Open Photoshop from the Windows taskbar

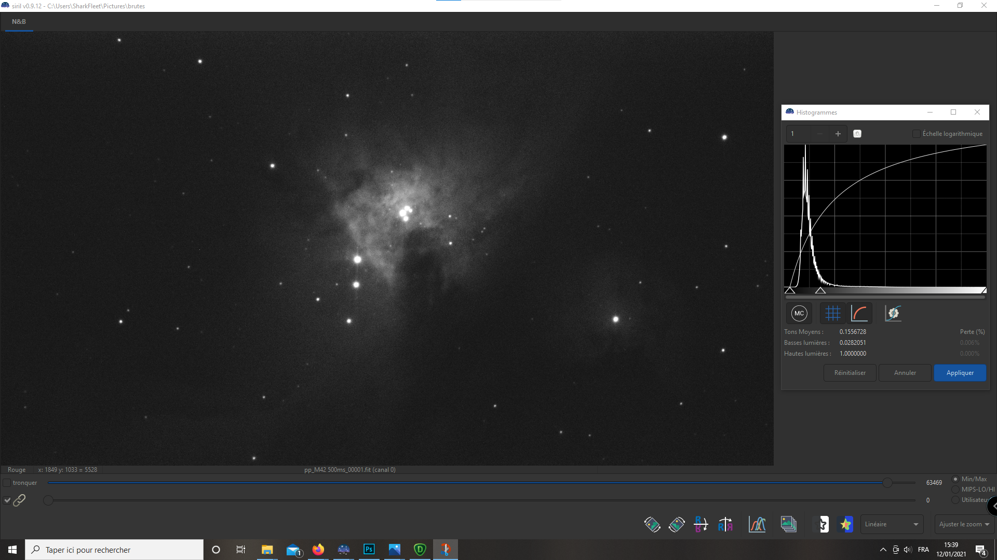pyautogui.click(x=369, y=550)
